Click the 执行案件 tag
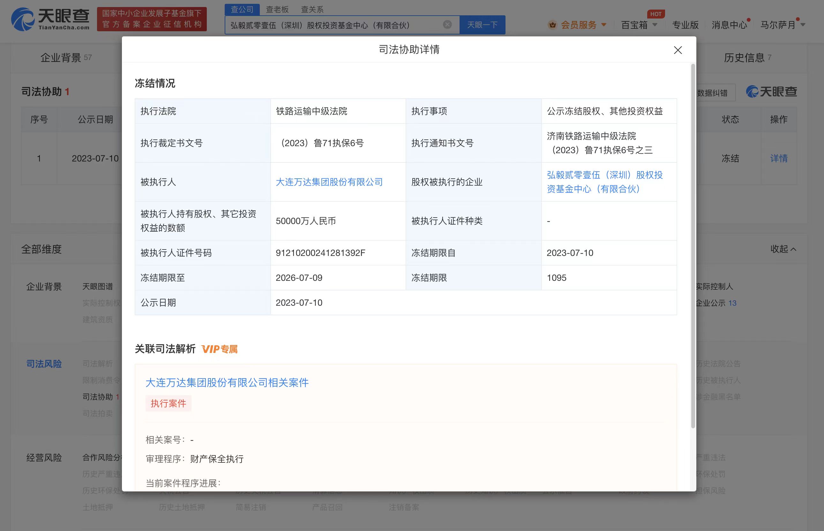Screen dimensions: 824x531 (168, 403)
